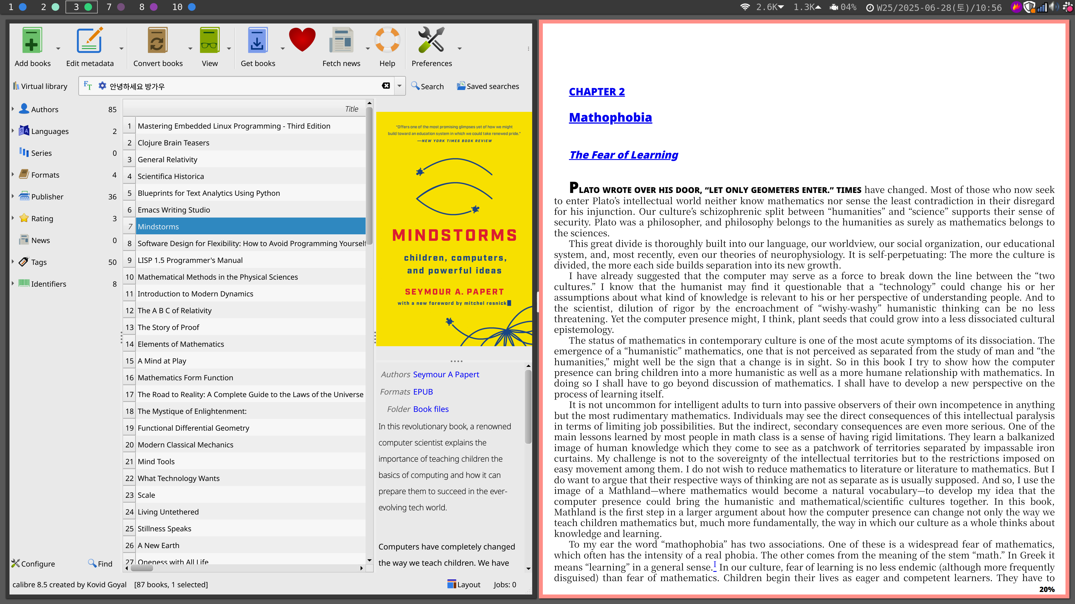The height and width of the screenshot is (604, 1075).
Task: Select book 'Stillness Speaks'
Action: point(250,528)
